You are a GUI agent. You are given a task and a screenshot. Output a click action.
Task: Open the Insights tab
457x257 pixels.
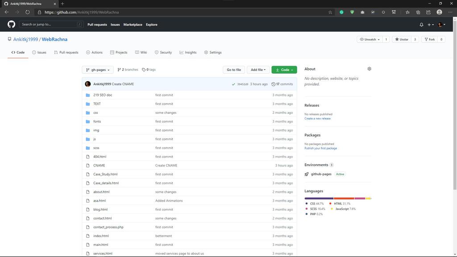click(x=188, y=53)
